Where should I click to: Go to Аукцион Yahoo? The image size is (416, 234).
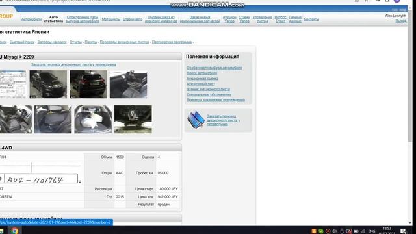tap(229, 19)
